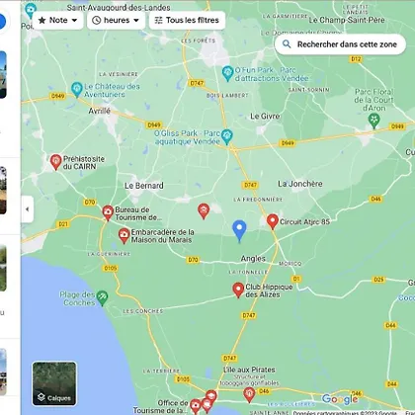This screenshot has width=415, height=415.
Task: Click Rechercher dans cette zone button
Action: [x=340, y=44]
